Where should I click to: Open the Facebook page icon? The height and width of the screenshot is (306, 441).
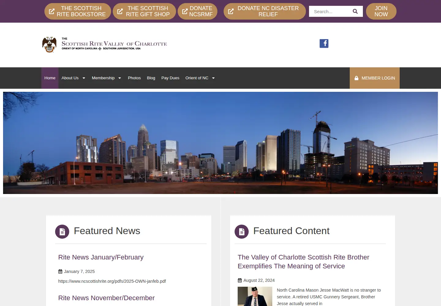(324, 43)
